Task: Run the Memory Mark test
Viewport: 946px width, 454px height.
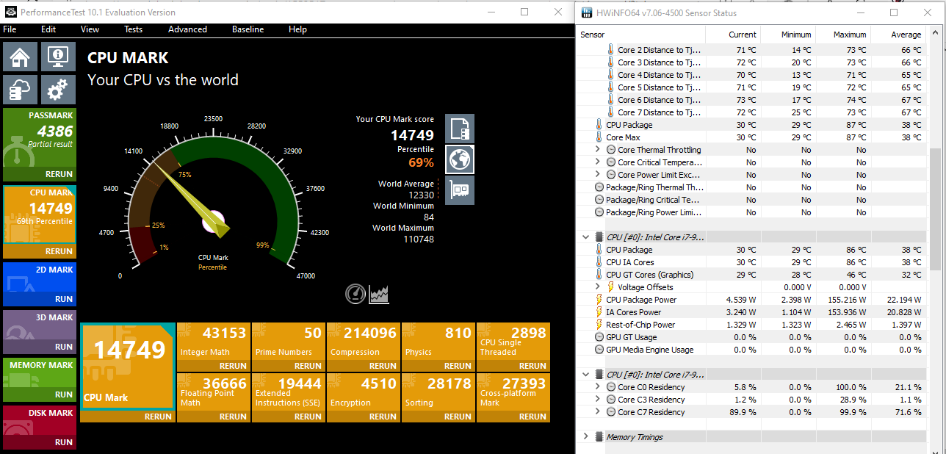Action: coord(63,394)
